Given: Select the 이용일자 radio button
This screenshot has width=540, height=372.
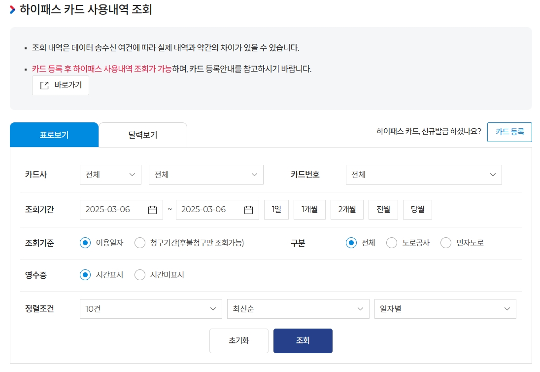Looking at the screenshot, I should click(85, 243).
